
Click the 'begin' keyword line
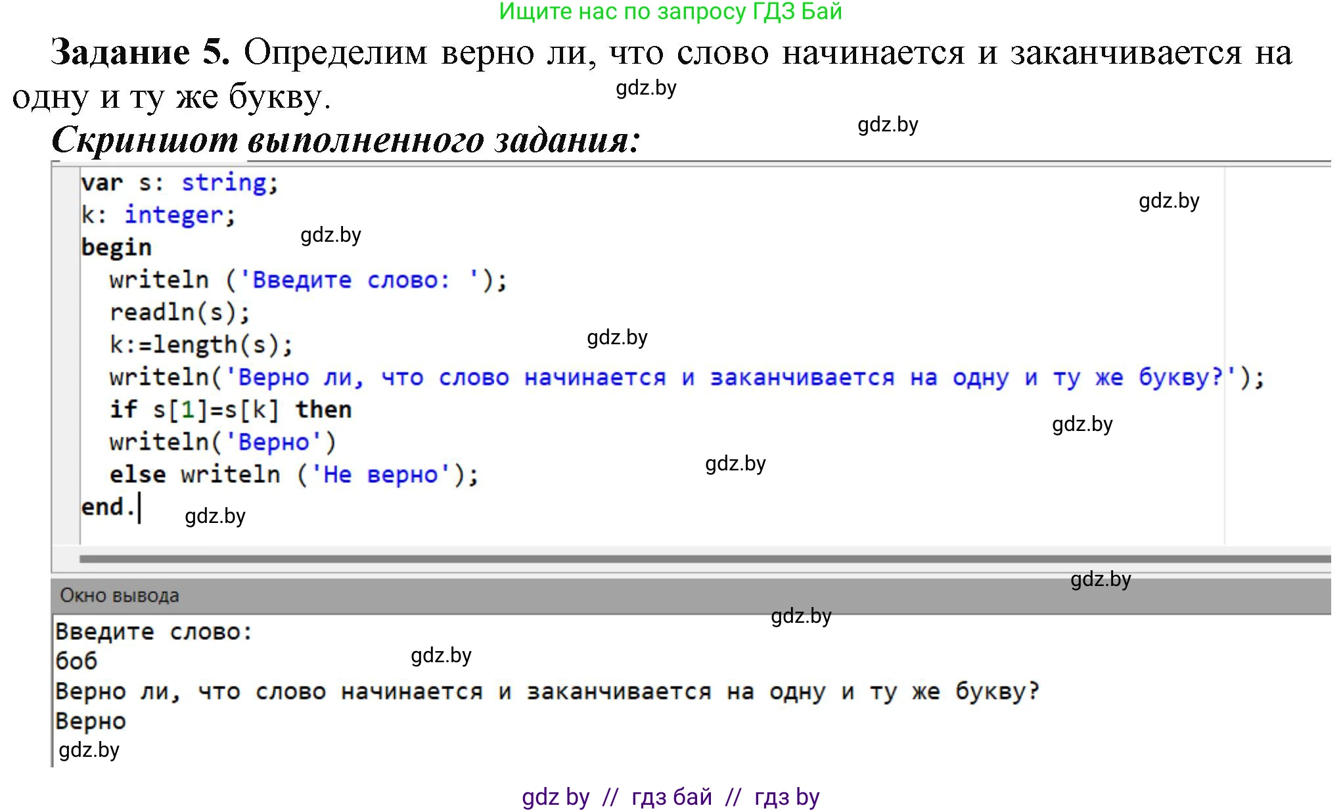(x=116, y=248)
